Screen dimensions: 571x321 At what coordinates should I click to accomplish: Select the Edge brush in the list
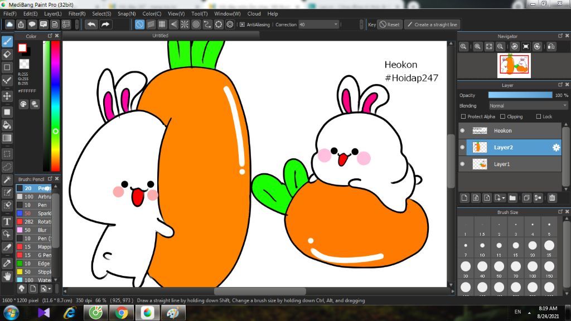click(x=34, y=264)
